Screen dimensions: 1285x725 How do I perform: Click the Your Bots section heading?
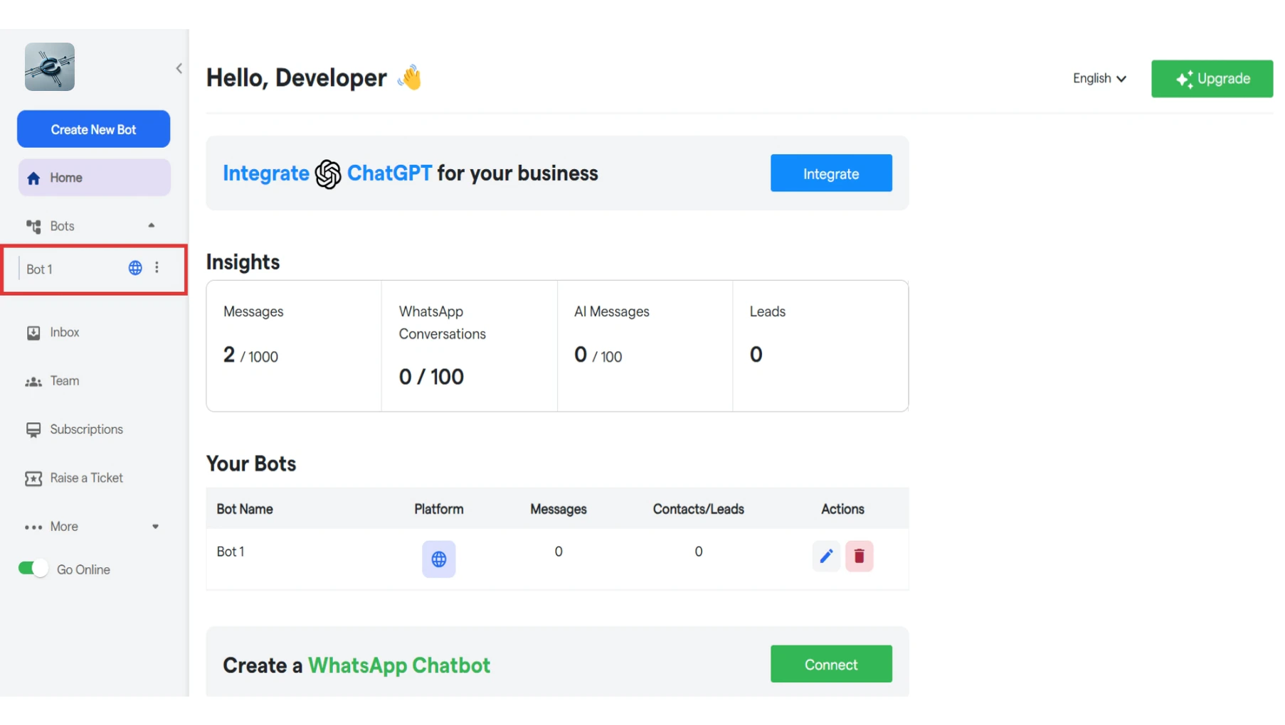tap(251, 464)
